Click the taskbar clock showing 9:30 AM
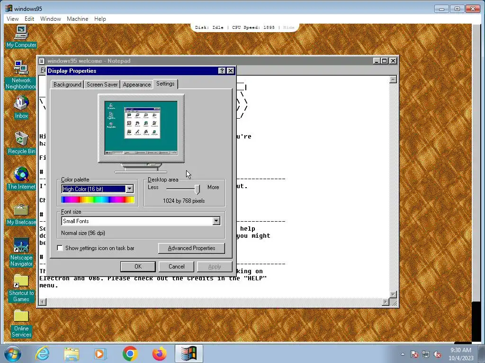The width and height of the screenshot is (485, 363). [x=461, y=354]
